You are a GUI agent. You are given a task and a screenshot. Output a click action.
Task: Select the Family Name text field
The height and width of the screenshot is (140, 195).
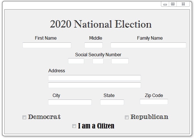pyautogui.click(x=148, y=45)
